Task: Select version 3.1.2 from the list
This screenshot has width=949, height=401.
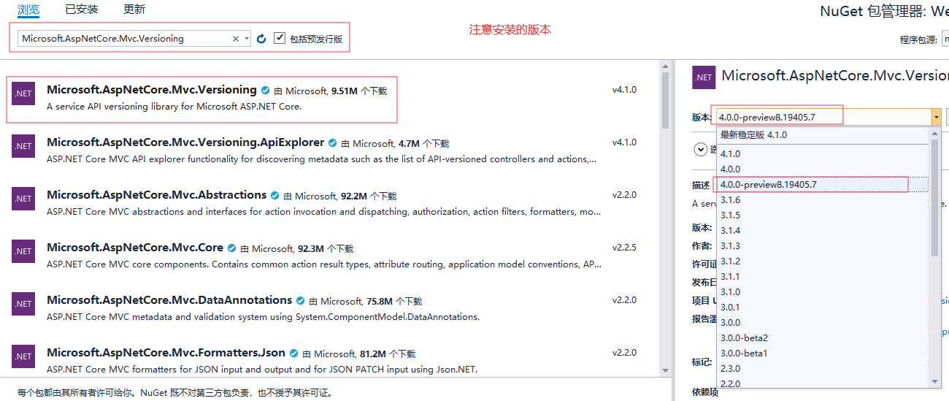Action: [x=823, y=261]
